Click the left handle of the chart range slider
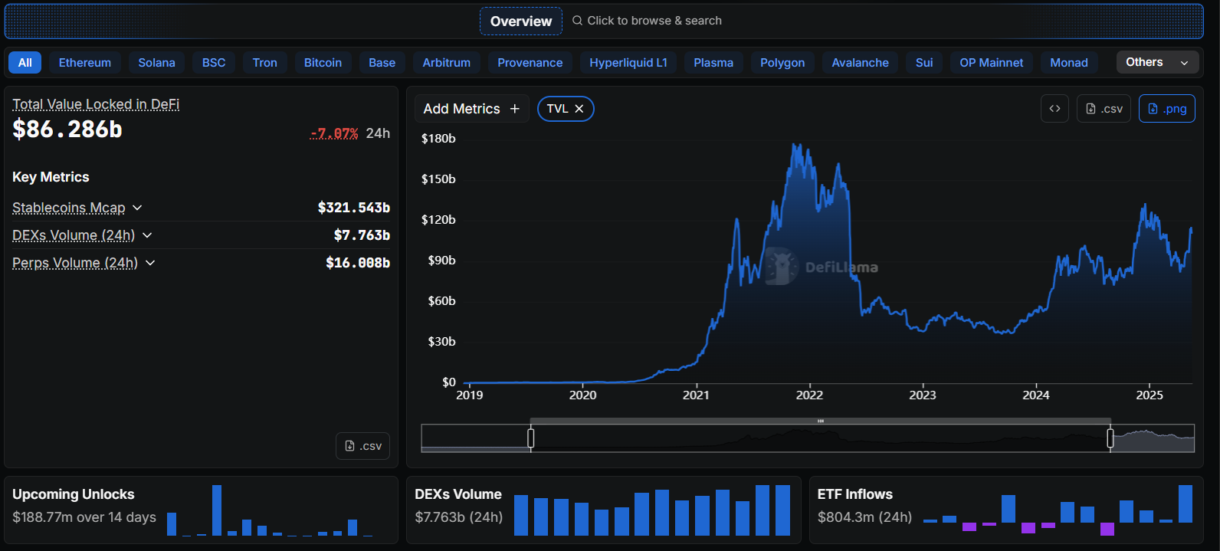Screen dimensions: 1220x551 (x=531, y=438)
